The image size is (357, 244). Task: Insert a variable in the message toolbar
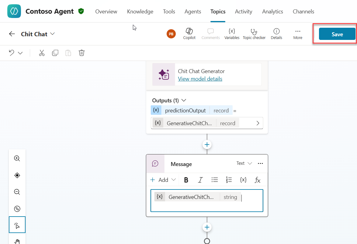coord(243,180)
